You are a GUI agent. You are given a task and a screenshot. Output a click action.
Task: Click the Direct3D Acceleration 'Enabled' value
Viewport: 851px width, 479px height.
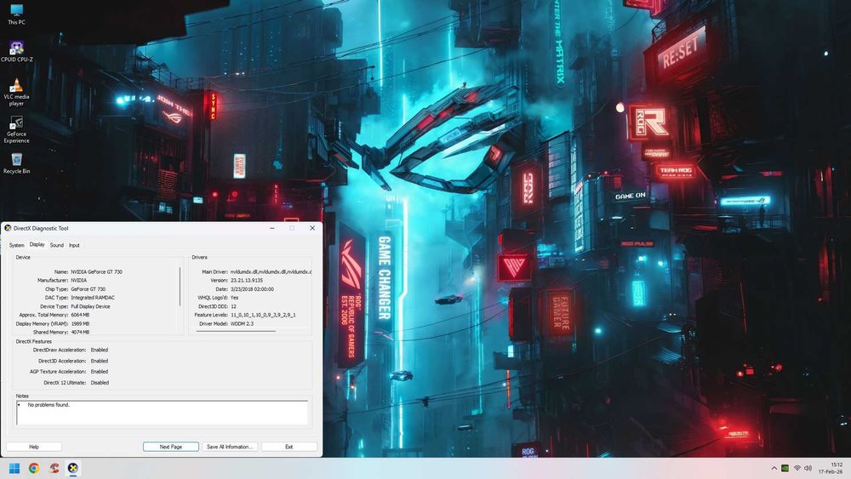100,361
